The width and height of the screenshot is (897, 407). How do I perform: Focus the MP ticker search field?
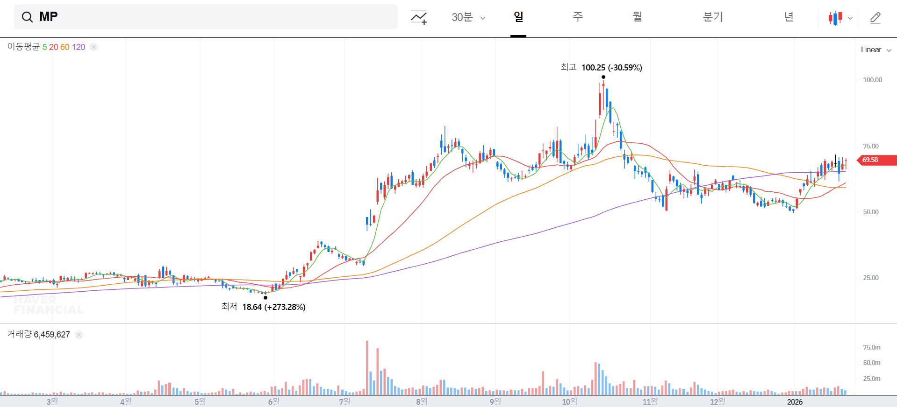click(206, 17)
